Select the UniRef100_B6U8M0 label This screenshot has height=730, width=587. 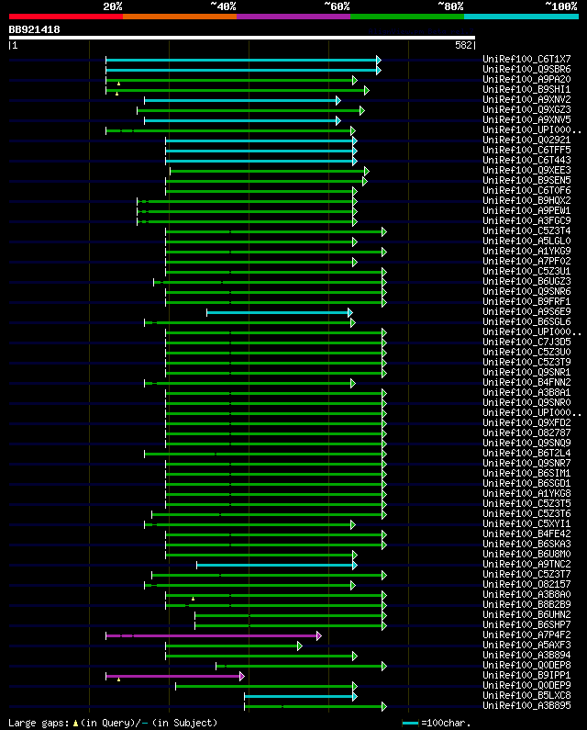[526, 554]
